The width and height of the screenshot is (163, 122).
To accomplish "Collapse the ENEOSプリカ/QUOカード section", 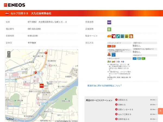I will click(x=145, y=49).
